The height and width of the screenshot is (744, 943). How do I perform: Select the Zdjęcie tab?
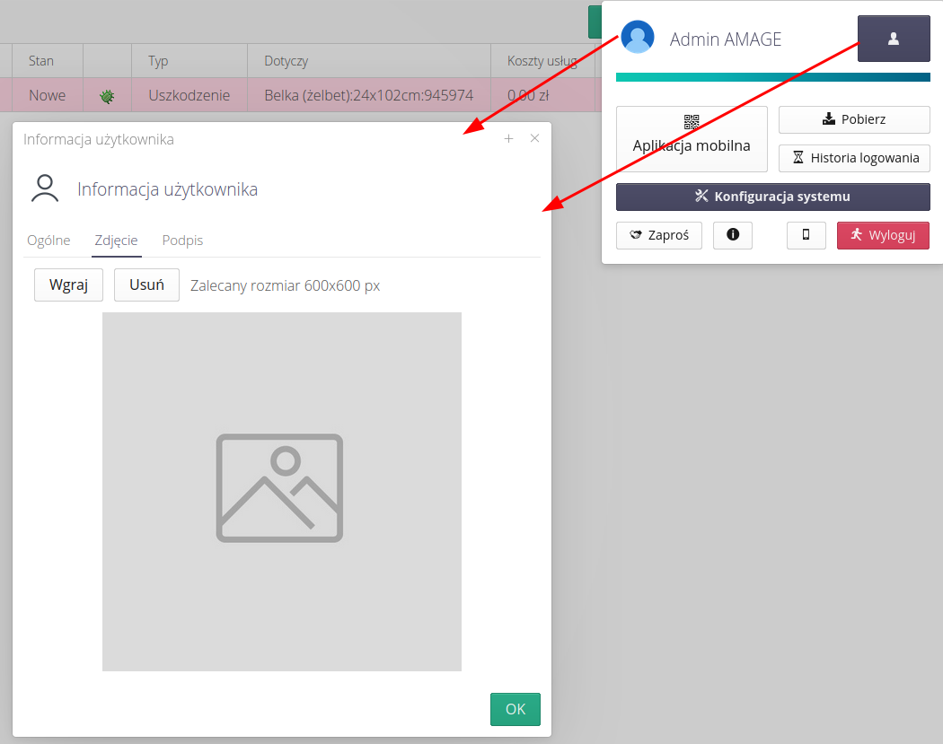pyautogui.click(x=116, y=241)
